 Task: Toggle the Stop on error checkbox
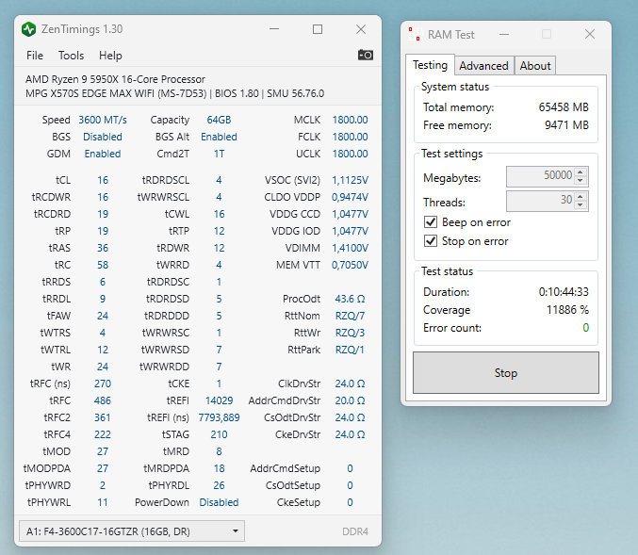[431, 241]
